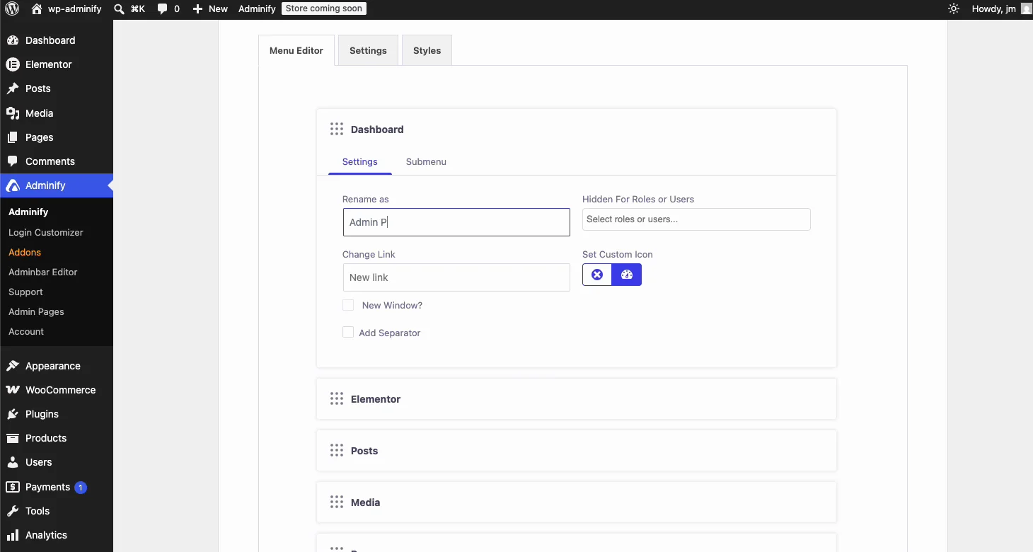
Task: Open Elementor in the sidebar
Action: click(x=57, y=64)
